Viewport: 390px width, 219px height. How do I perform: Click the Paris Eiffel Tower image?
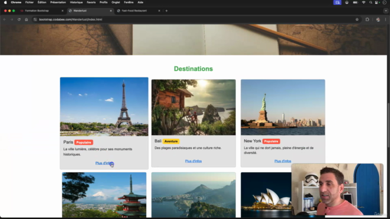(104, 106)
